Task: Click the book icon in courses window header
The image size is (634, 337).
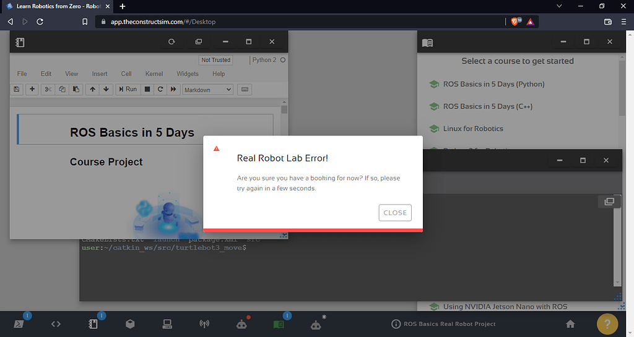Action: 427,43
